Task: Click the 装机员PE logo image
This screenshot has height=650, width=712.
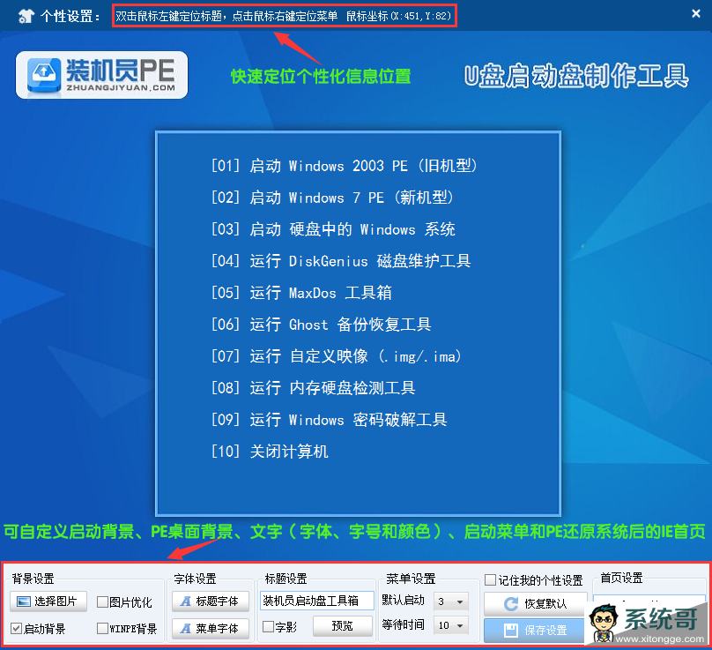Action: point(101,75)
